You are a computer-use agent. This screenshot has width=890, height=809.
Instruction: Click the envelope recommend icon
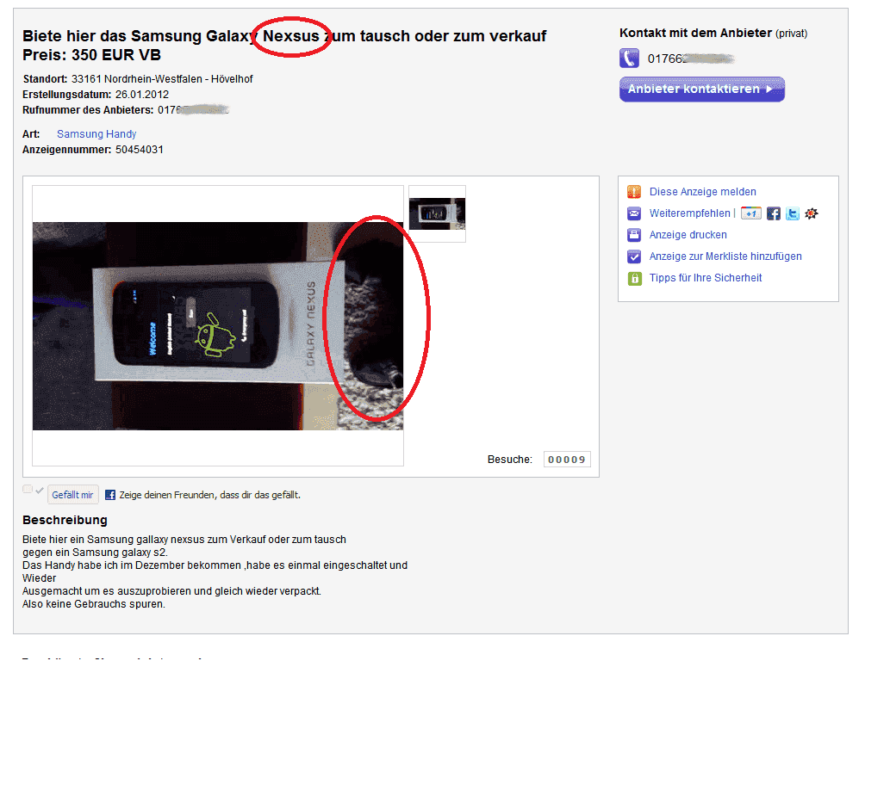coord(634,213)
